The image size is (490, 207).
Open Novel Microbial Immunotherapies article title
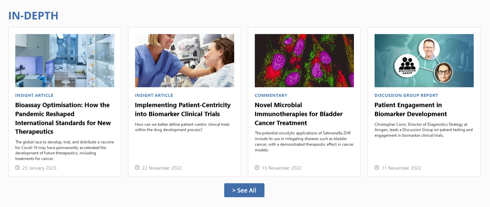298,114
